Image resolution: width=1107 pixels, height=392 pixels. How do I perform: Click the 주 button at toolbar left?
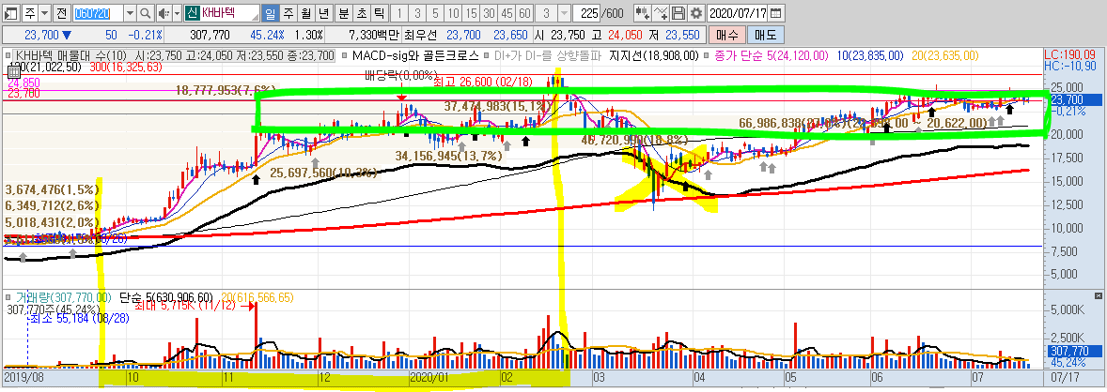pyautogui.click(x=30, y=13)
